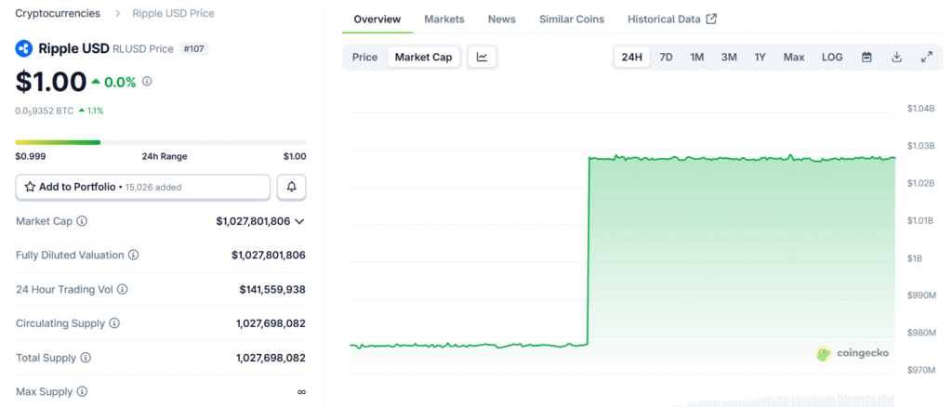Screen dimensions: 952x407
Task: Click the star icon in Add to Portfolio
Action: (x=30, y=187)
